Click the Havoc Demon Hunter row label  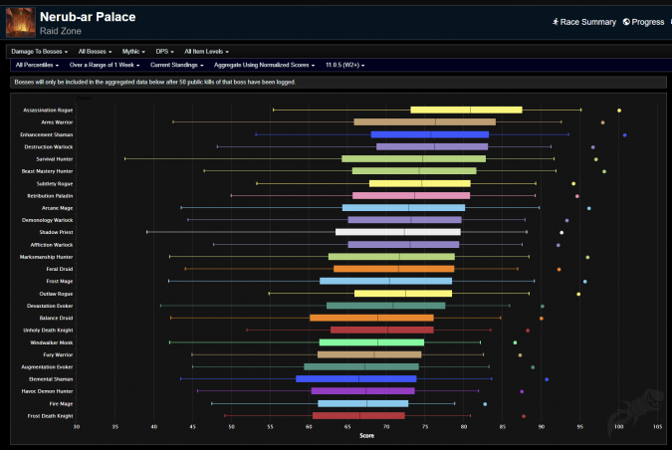coord(47,391)
